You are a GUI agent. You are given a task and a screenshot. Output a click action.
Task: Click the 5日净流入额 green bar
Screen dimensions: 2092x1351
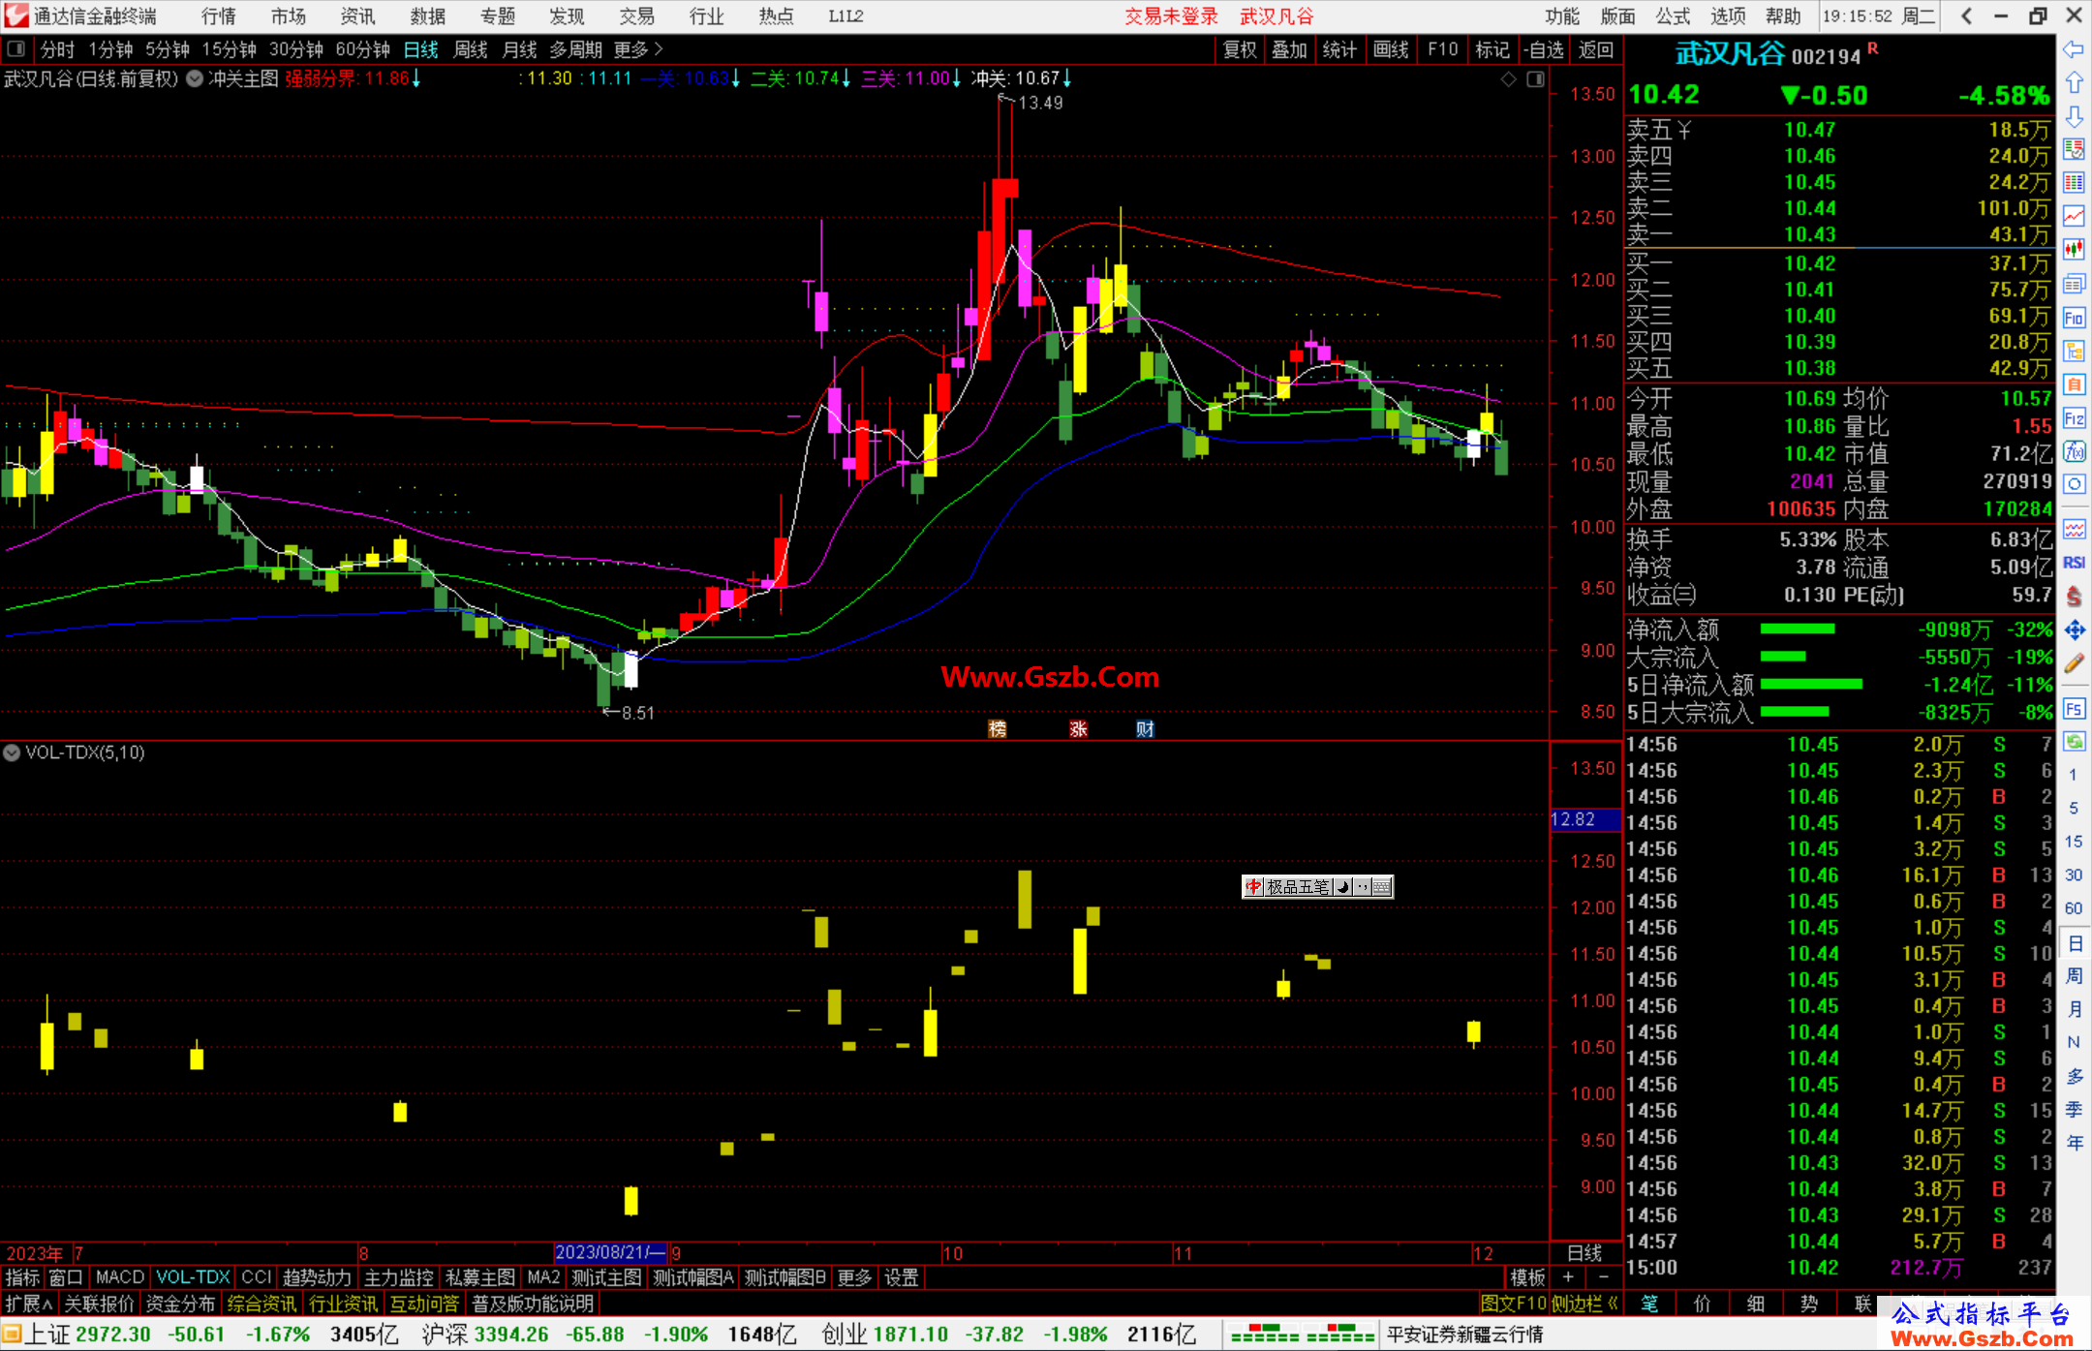(1811, 685)
